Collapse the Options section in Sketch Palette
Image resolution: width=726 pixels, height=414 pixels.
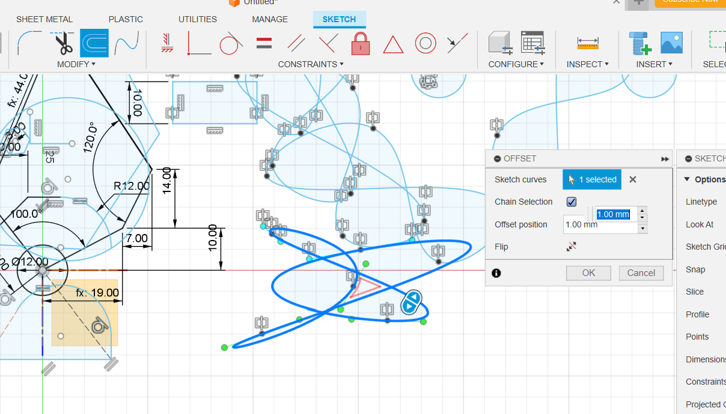(x=688, y=179)
